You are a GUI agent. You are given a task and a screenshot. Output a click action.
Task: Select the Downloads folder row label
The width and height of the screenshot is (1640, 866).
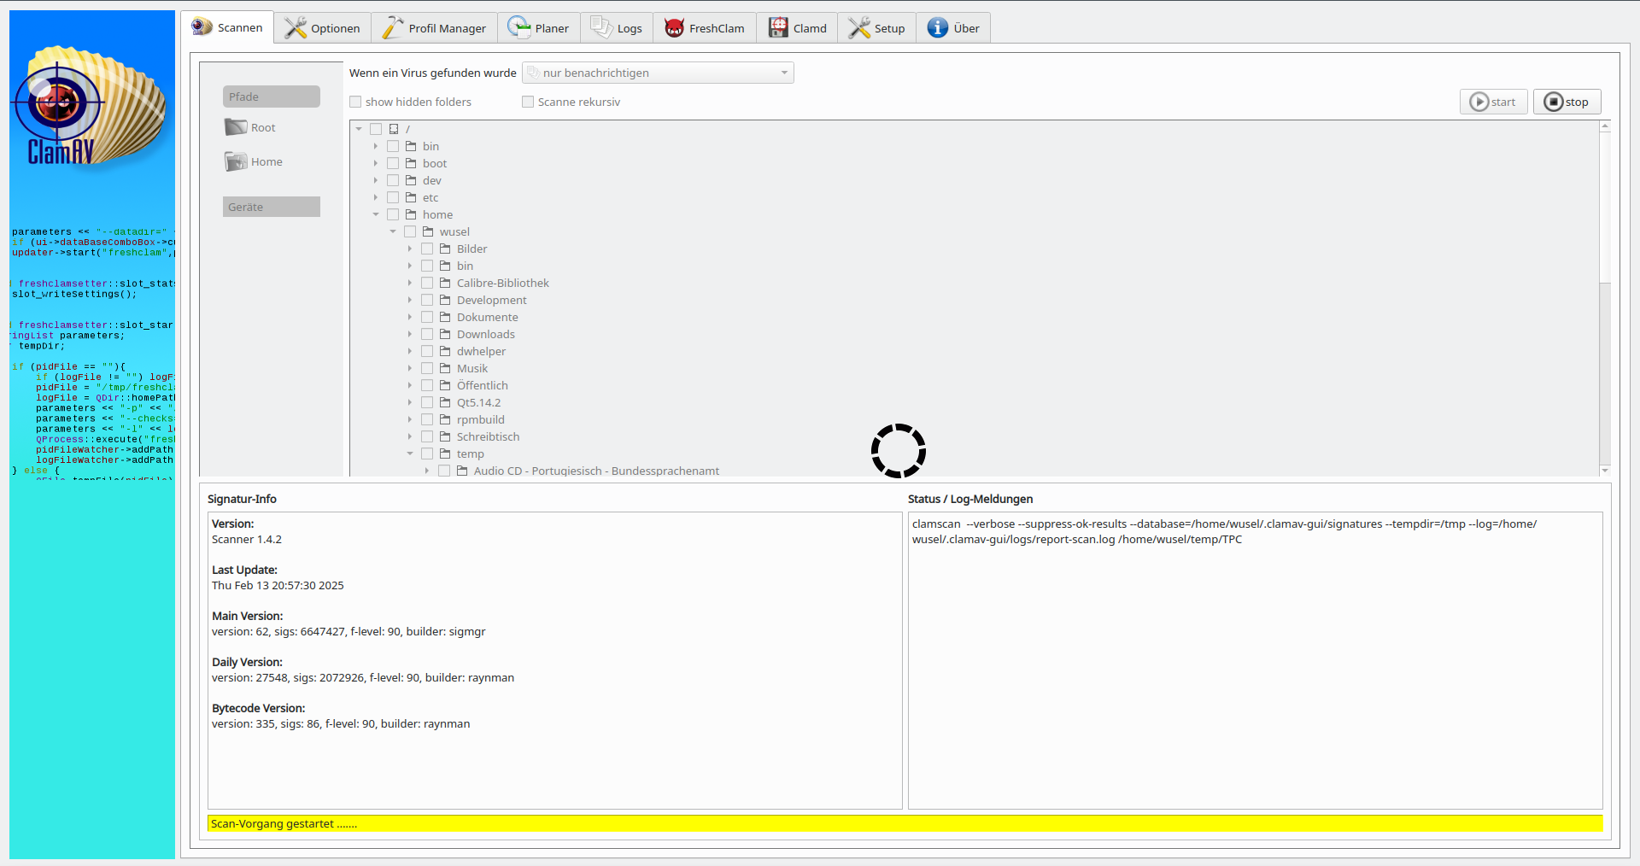[485, 334]
